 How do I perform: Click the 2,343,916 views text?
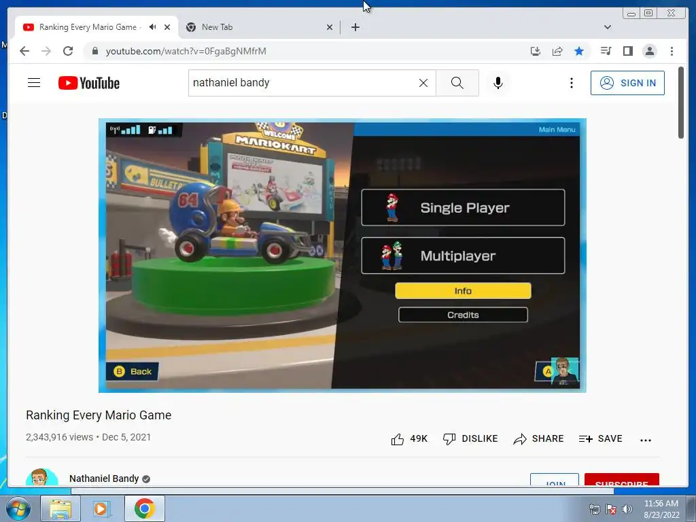point(60,437)
